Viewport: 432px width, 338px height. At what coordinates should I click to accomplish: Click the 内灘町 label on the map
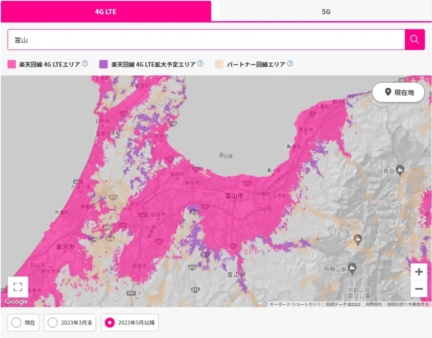tap(62, 212)
